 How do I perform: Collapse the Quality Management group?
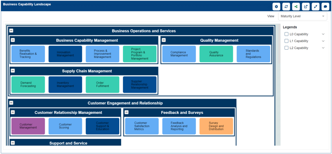164,40
